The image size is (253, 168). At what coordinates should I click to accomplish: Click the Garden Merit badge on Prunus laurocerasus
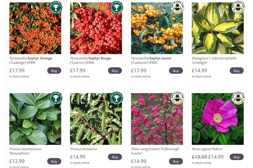coord(56,98)
